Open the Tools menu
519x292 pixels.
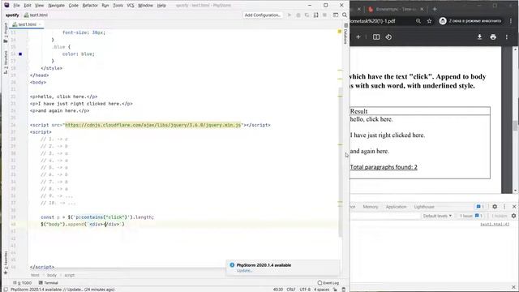point(118,6)
